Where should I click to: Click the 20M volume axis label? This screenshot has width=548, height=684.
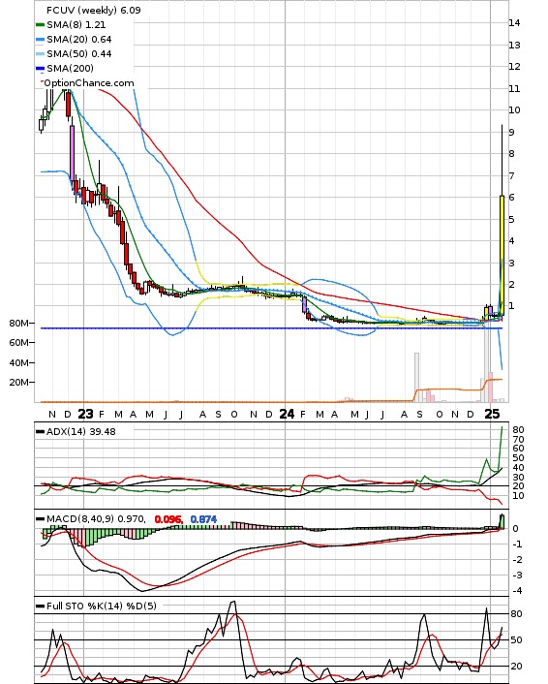19,382
